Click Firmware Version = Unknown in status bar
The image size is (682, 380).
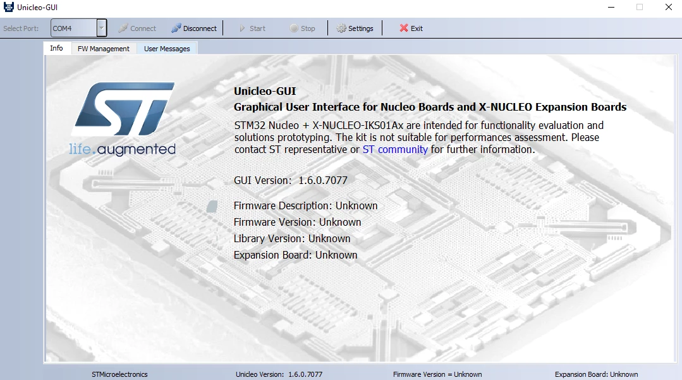click(x=437, y=374)
